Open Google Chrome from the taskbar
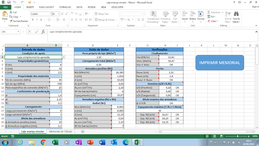Screen dimensions: 259x146 point(43,142)
